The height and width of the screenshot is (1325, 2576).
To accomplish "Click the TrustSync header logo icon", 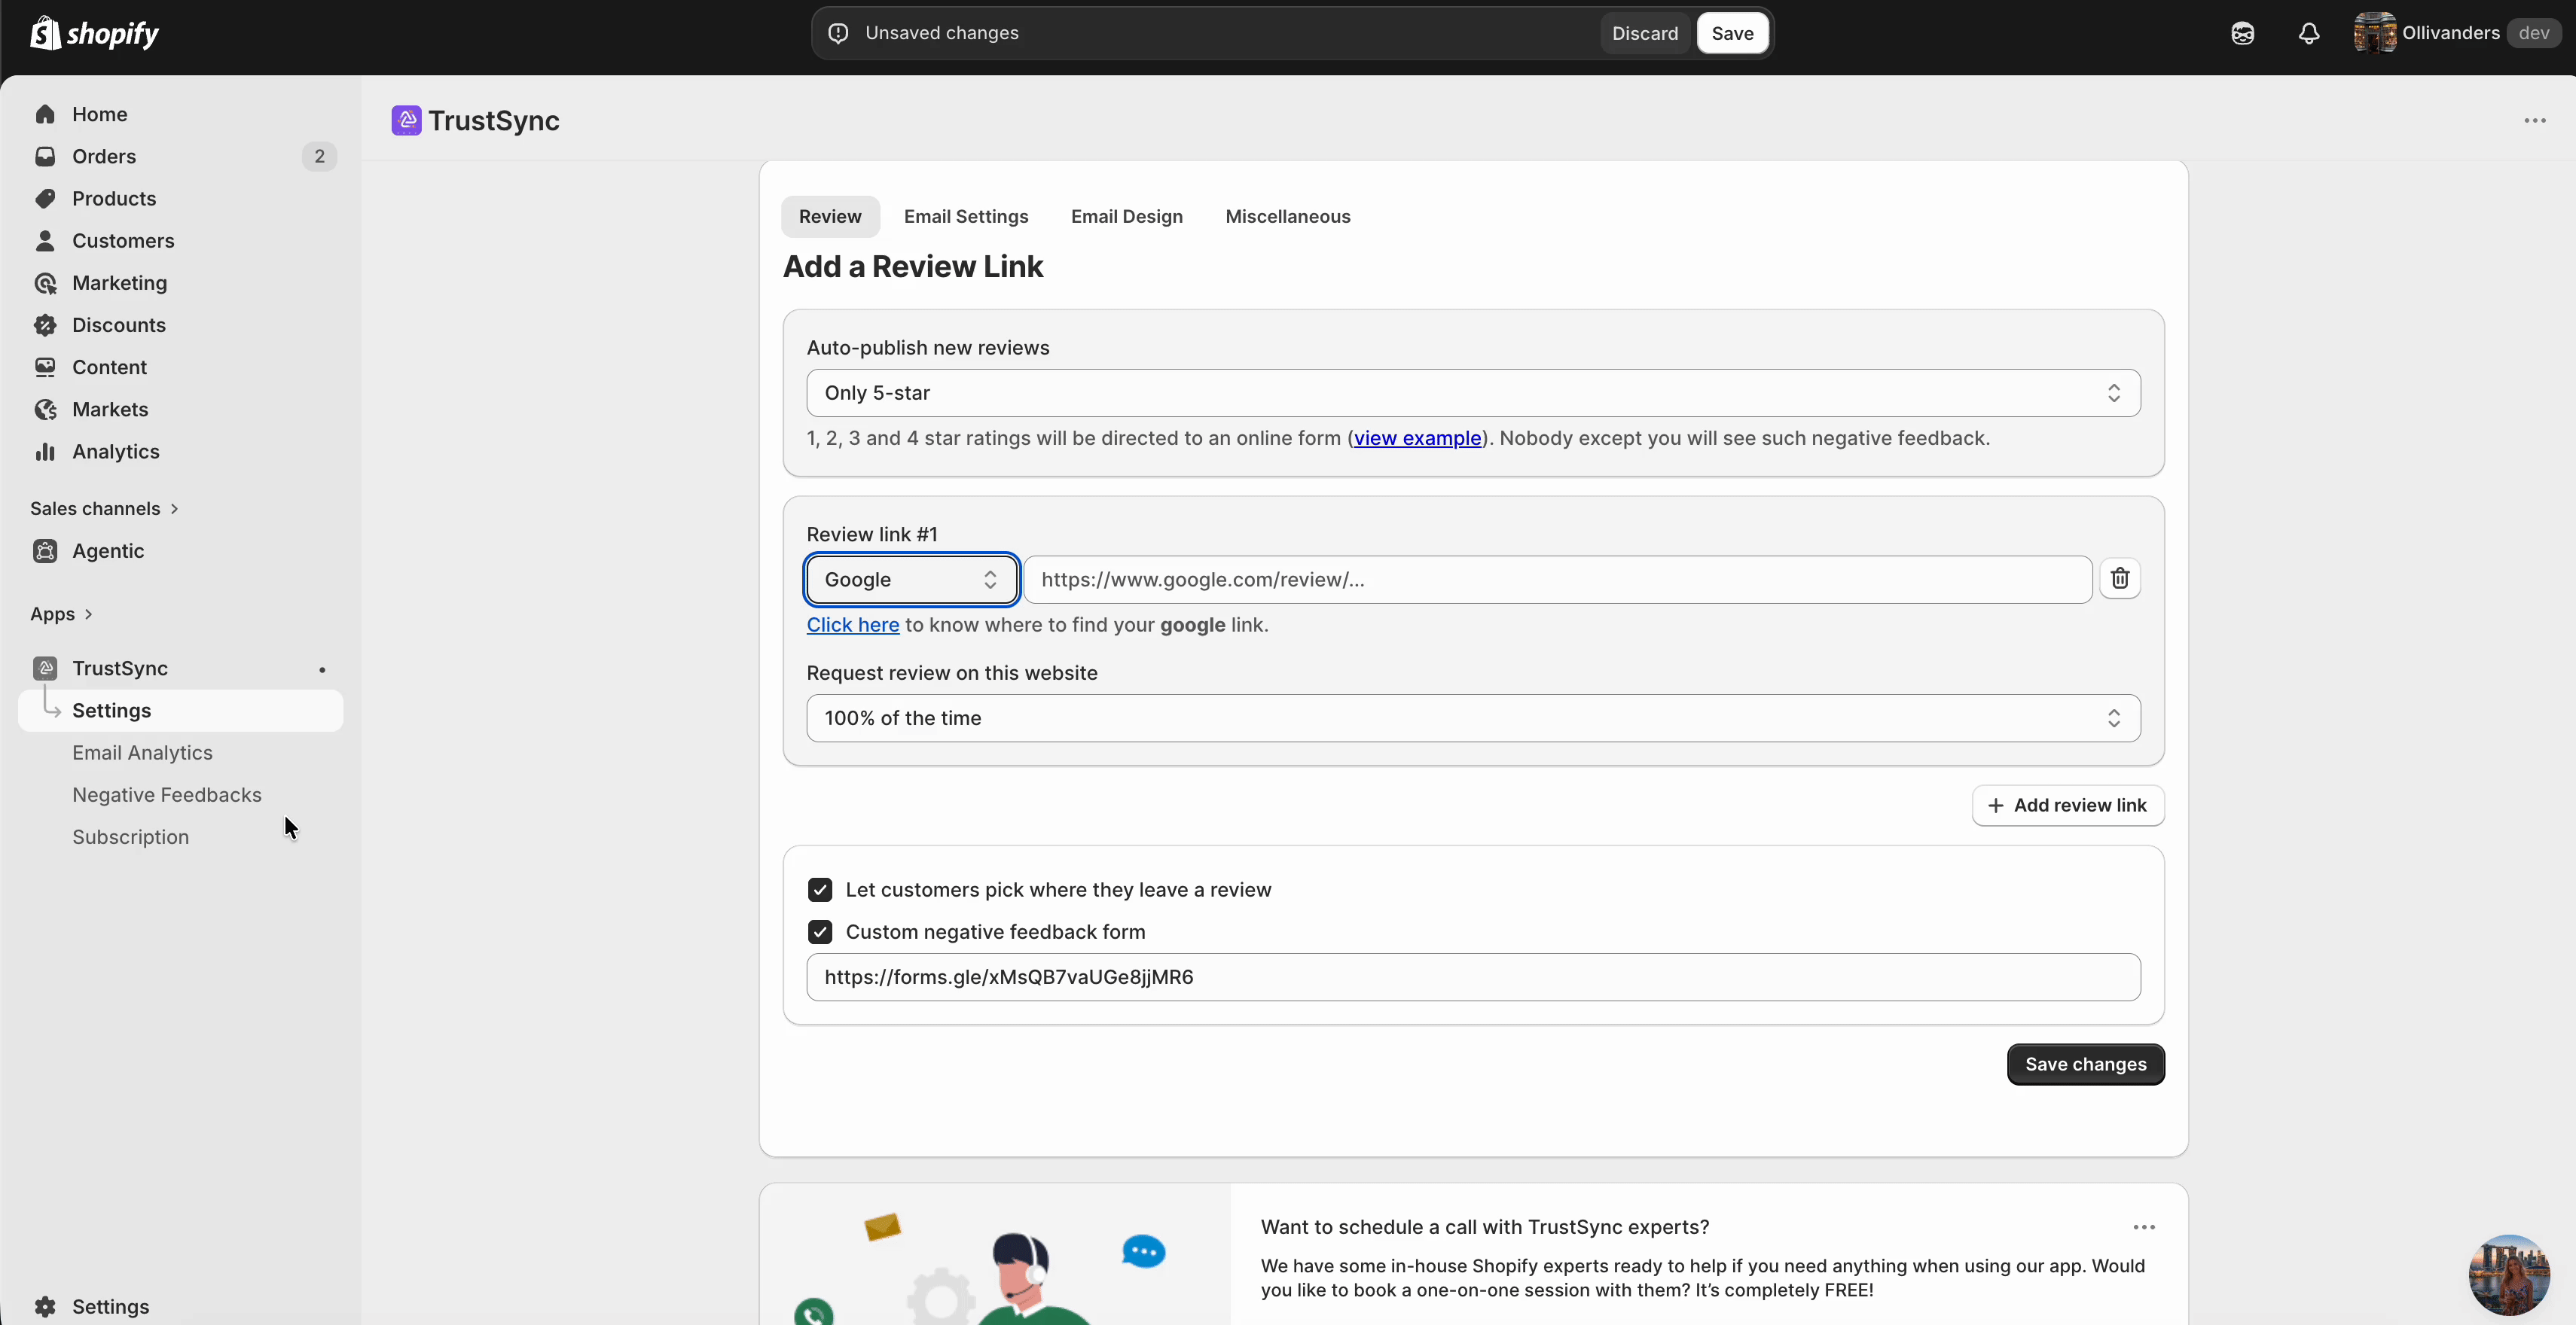I will [406, 120].
